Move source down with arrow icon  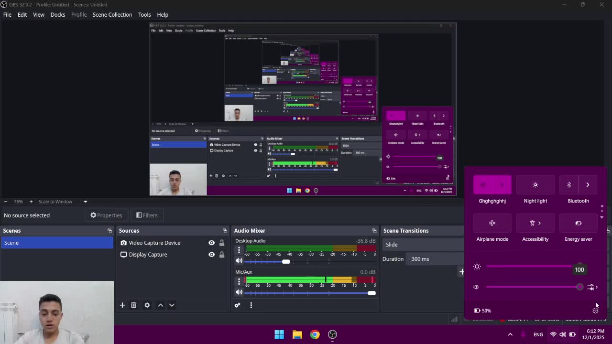pyautogui.click(x=172, y=305)
